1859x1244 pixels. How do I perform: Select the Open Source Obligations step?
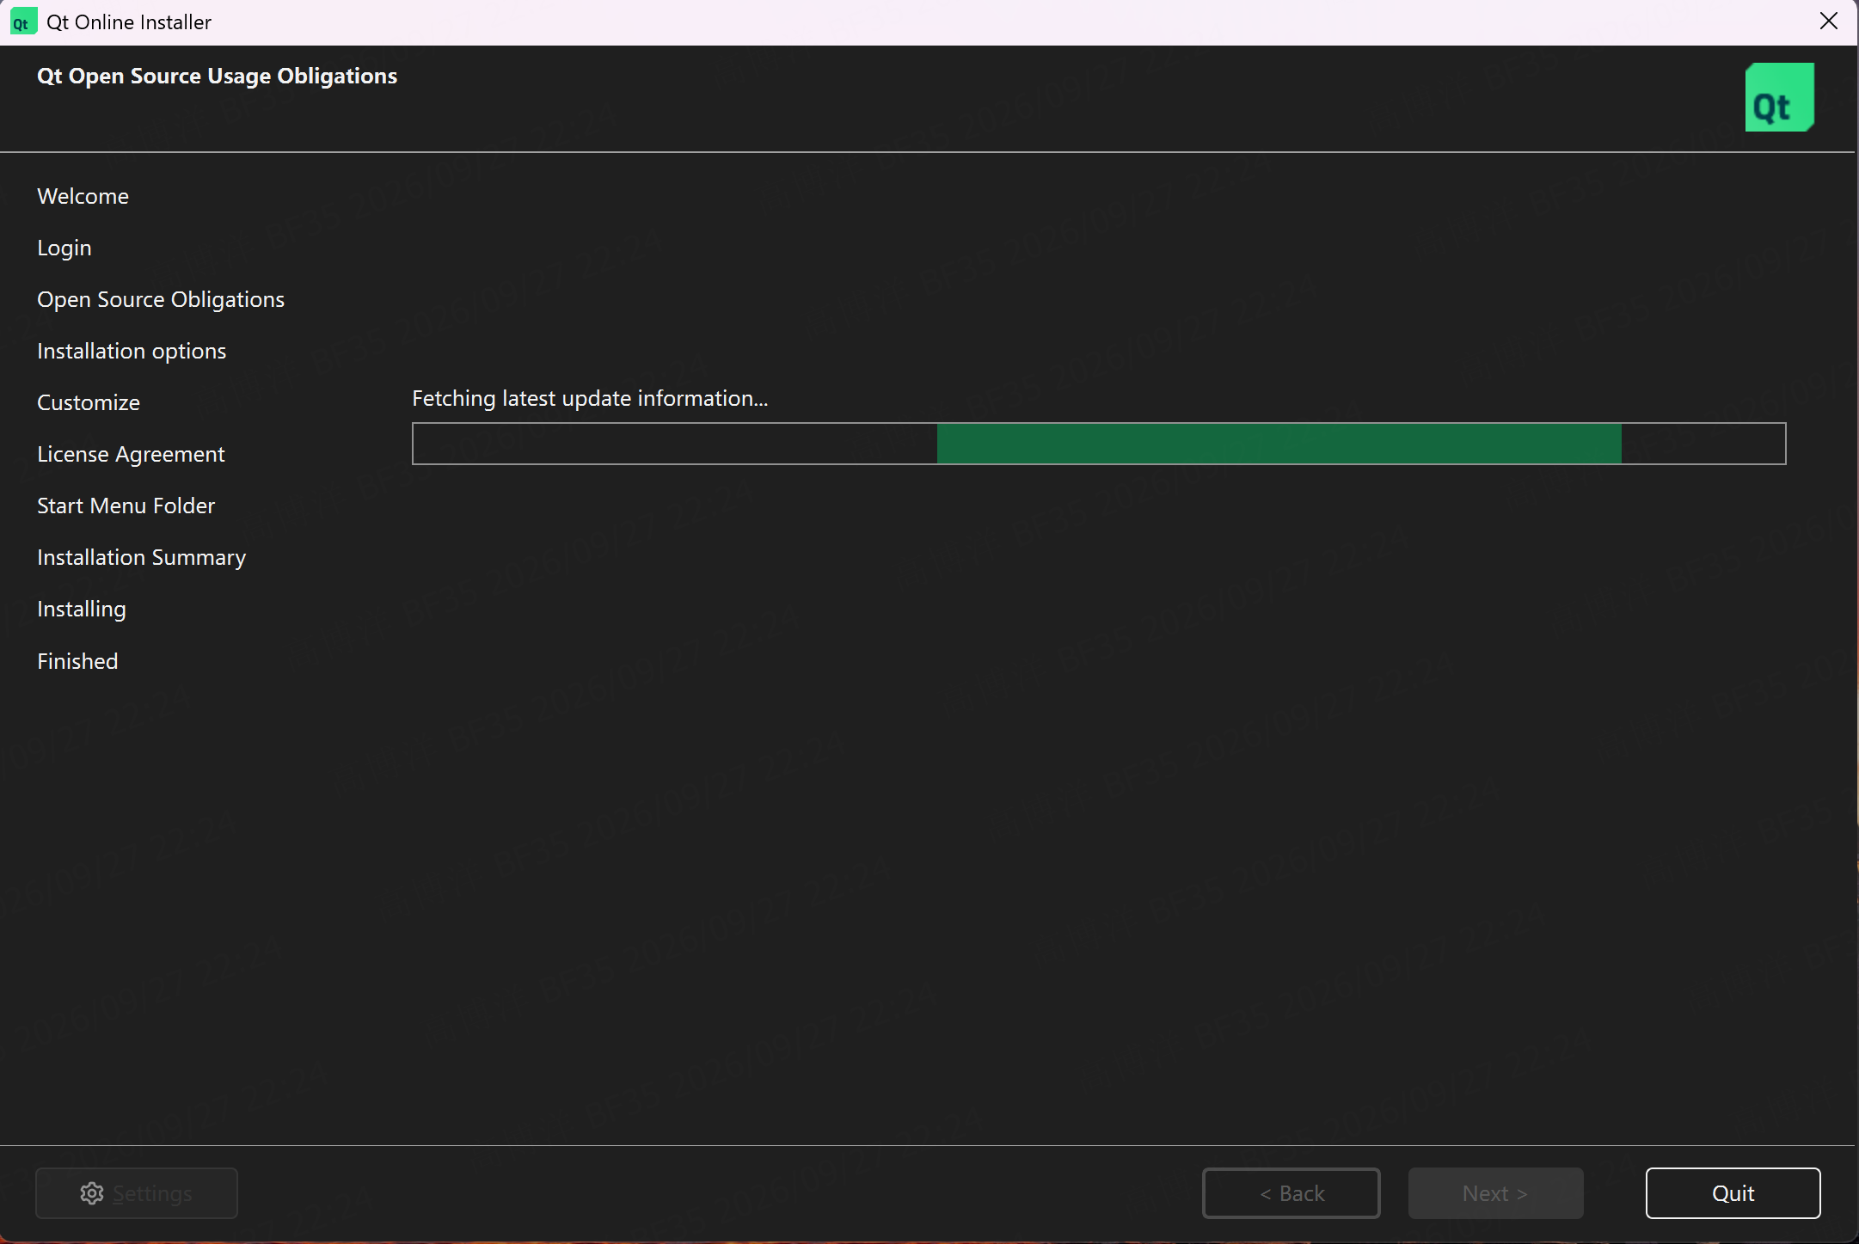[161, 299]
